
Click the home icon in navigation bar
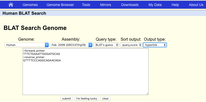point(11,5)
